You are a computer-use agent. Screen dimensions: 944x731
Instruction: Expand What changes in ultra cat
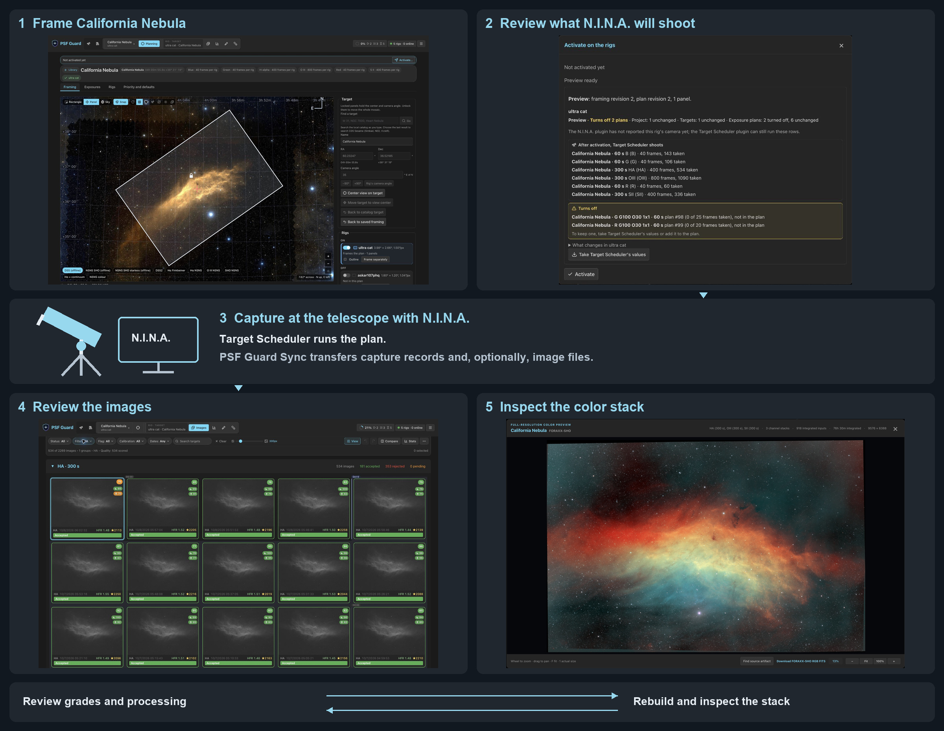[x=597, y=245]
